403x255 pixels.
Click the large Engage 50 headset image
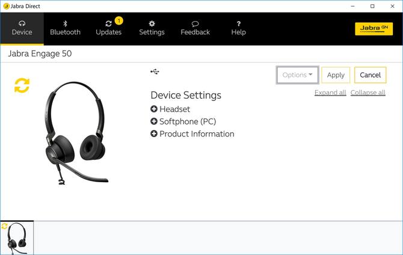[x=76, y=133]
